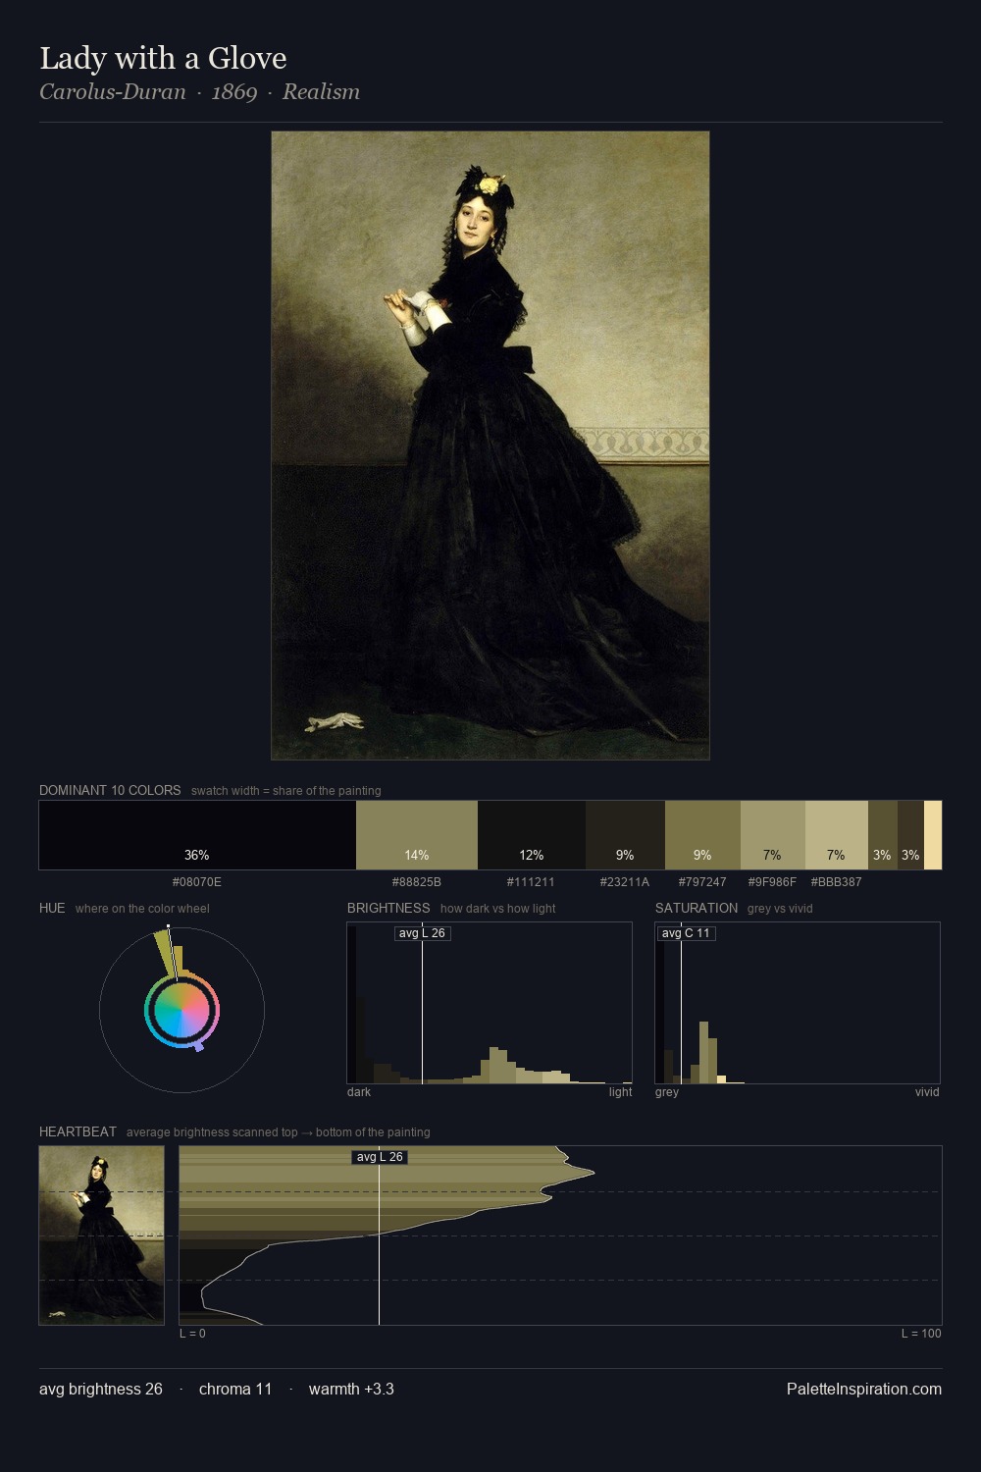The height and width of the screenshot is (1472, 981).
Task: Click the title Lady with a Glove
Action: coord(163,58)
